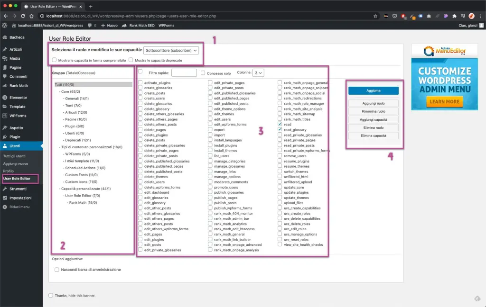486x307 pixels.
Task: Select the Rank Math (15/0) group
Action: (x=82, y=202)
